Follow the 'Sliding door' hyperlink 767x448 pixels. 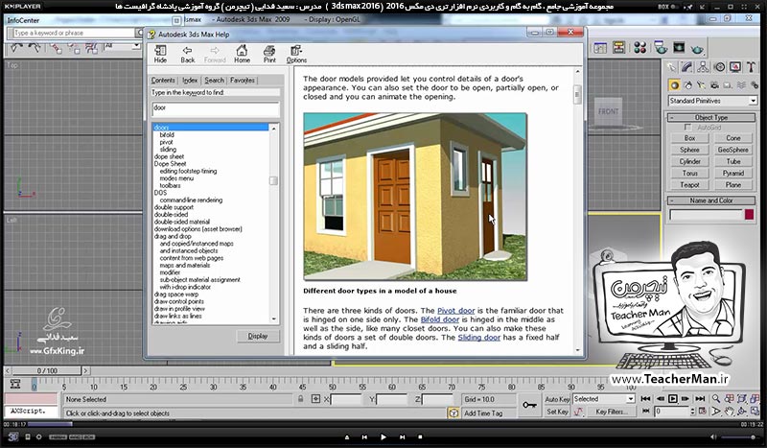478,338
